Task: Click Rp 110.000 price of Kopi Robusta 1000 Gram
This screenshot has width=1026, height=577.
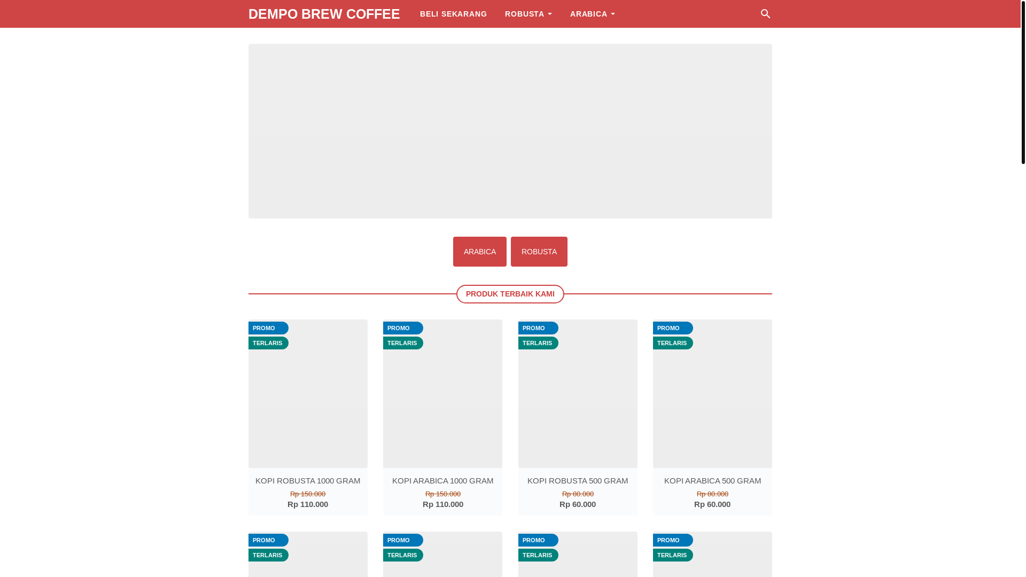Action: [308, 504]
